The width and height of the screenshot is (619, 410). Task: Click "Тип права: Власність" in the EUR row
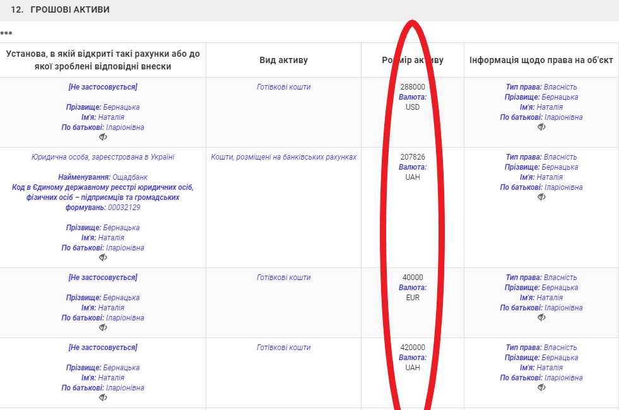click(x=541, y=278)
